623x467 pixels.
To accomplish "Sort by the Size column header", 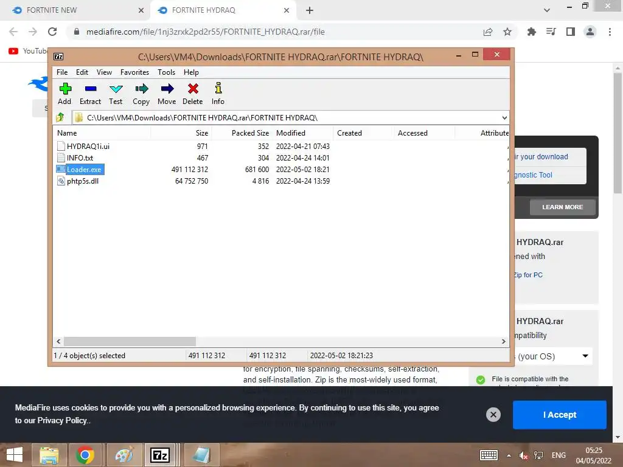I will tap(181, 133).
